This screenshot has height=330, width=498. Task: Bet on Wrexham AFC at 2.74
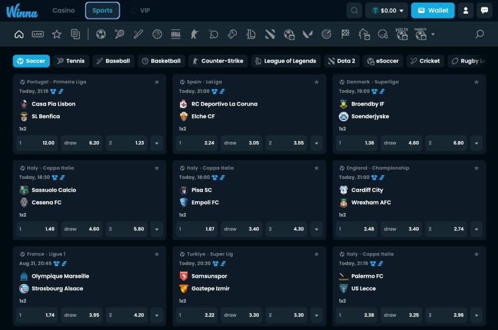(446, 229)
